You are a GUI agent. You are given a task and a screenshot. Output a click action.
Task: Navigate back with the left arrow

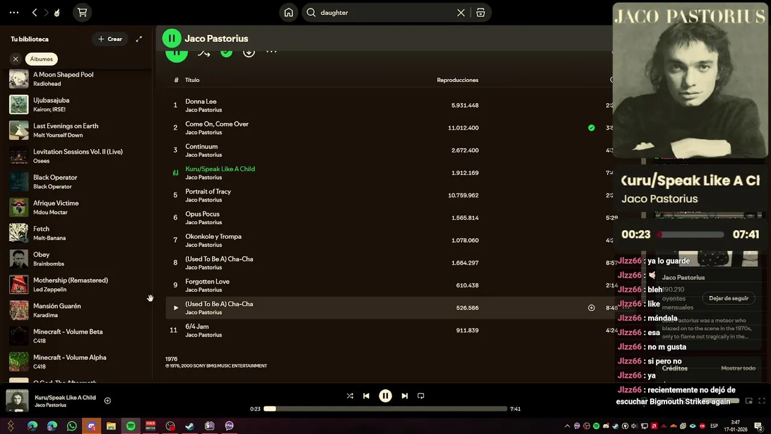pyautogui.click(x=34, y=13)
